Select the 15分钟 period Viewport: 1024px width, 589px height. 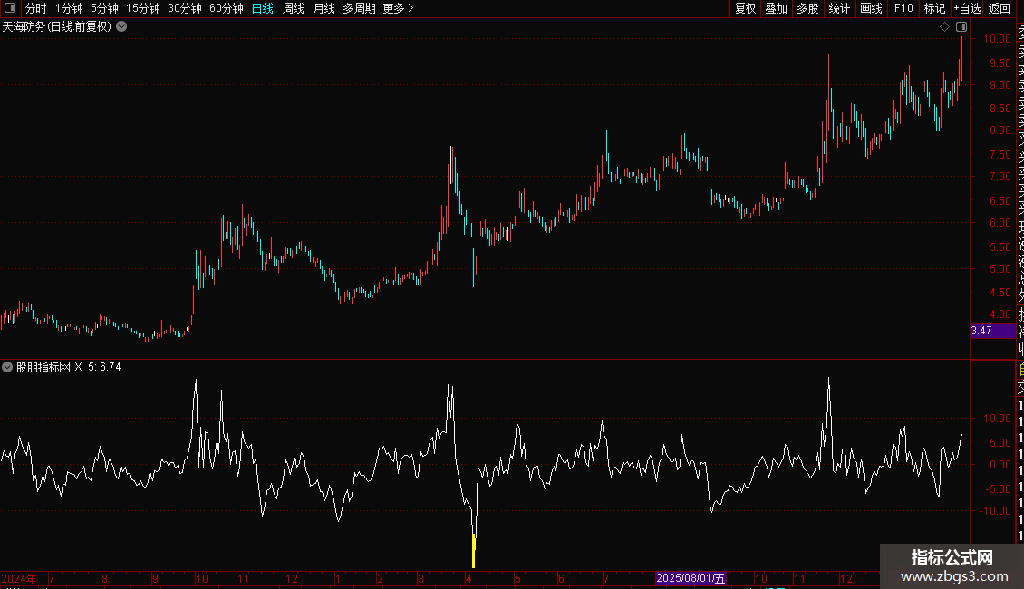tap(143, 8)
